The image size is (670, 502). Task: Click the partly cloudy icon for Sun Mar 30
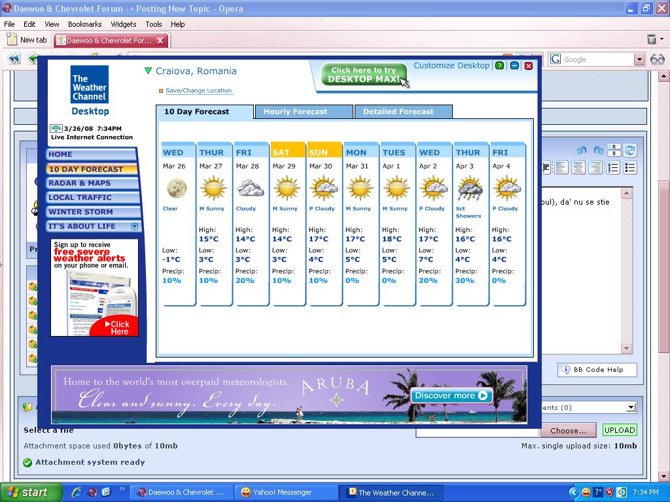pyautogui.click(x=324, y=188)
